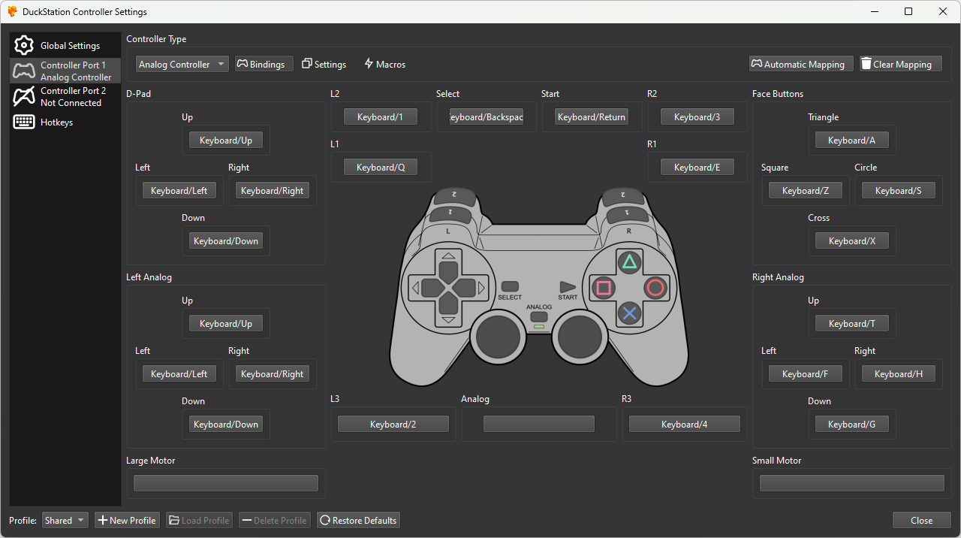Viewport: 961px width, 538px height.
Task: Open Global Settings in the sidebar
Action: pos(65,45)
